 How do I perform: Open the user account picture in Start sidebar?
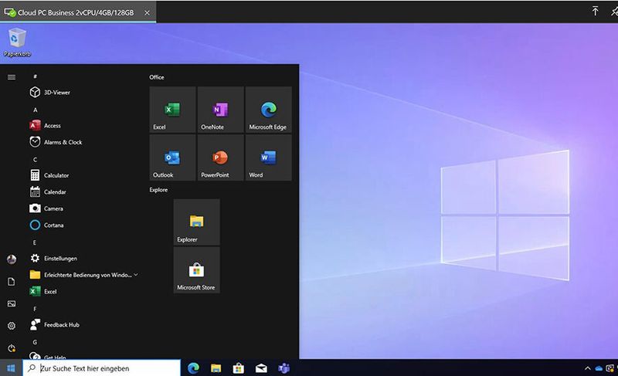[x=12, y=259]
